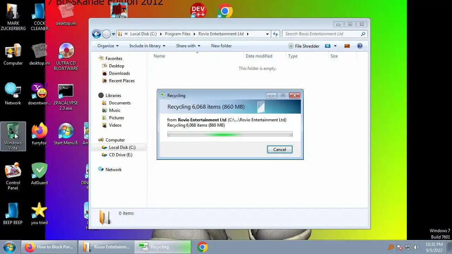Open the doesntwor... Yahoo icon
Screen dimensions: 452x254
[39, 94]
